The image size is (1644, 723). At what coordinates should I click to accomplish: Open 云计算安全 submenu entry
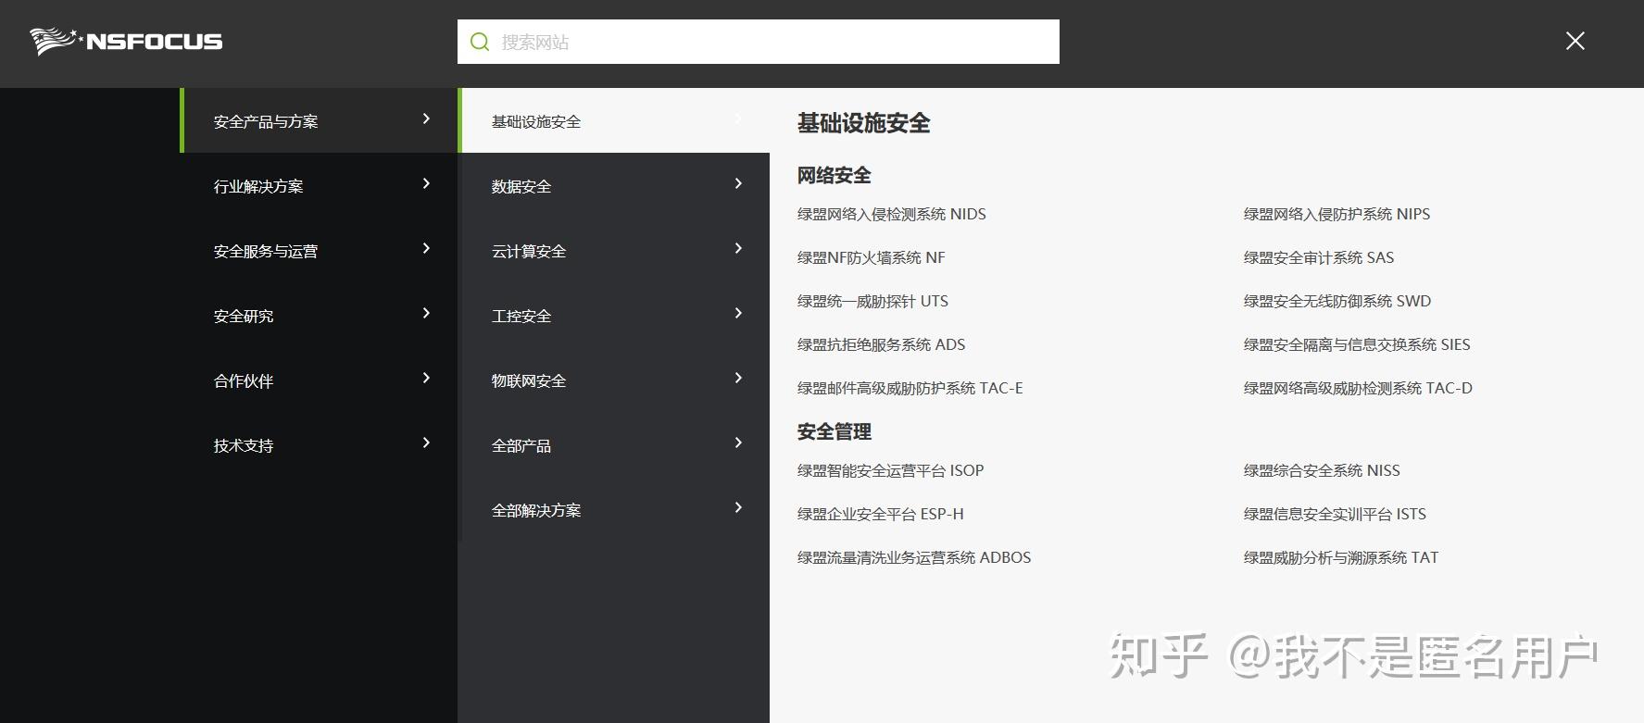(614, 250)
